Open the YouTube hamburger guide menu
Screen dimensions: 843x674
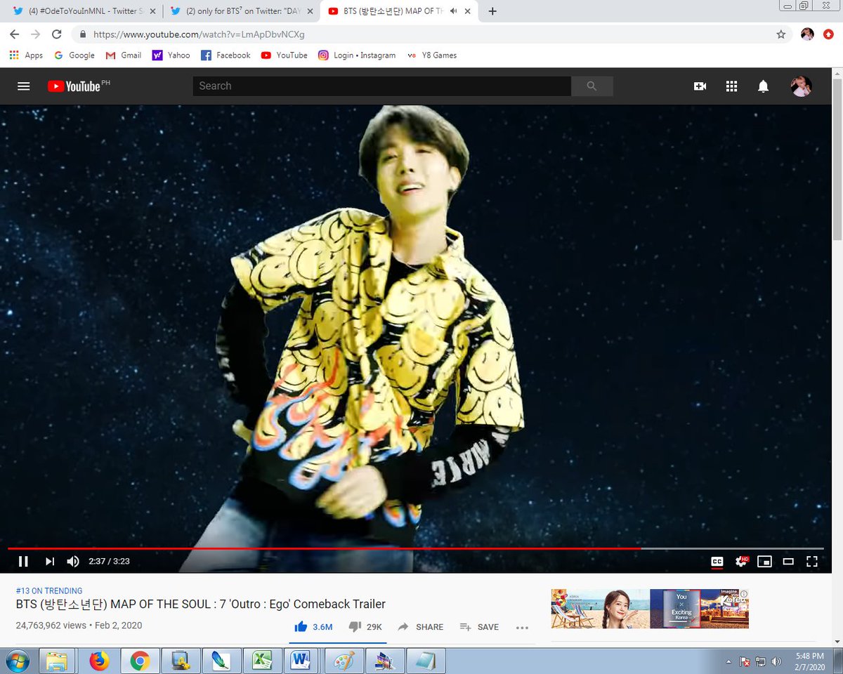[24, 86]
